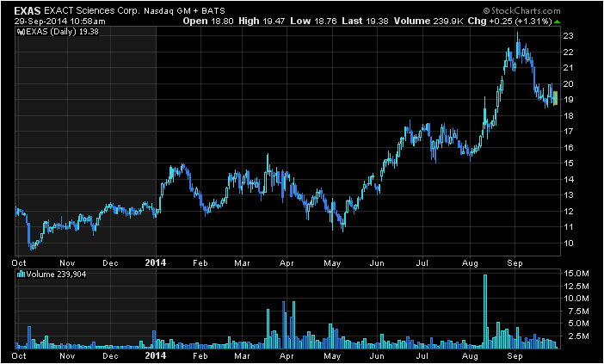Click the Mar label under the volume panel
This screenshot has height=364, width=604.
point(242,355)
